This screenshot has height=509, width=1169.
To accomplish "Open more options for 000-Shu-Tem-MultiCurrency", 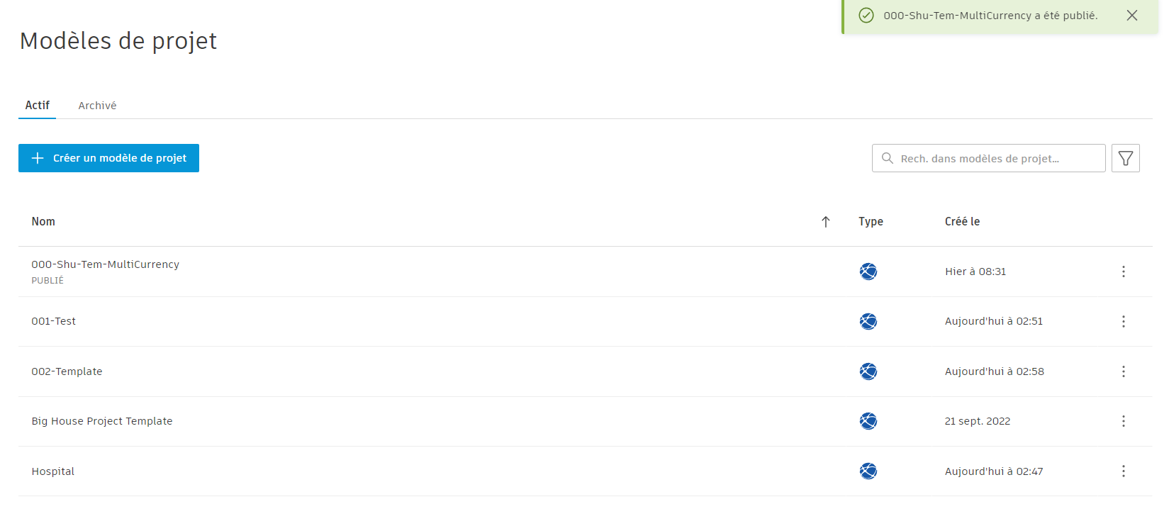I will tap(1124, 272).
